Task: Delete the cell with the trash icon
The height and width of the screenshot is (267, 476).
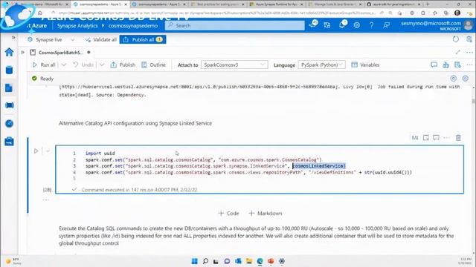Action: pyautogui.click(x=458, y=138)
